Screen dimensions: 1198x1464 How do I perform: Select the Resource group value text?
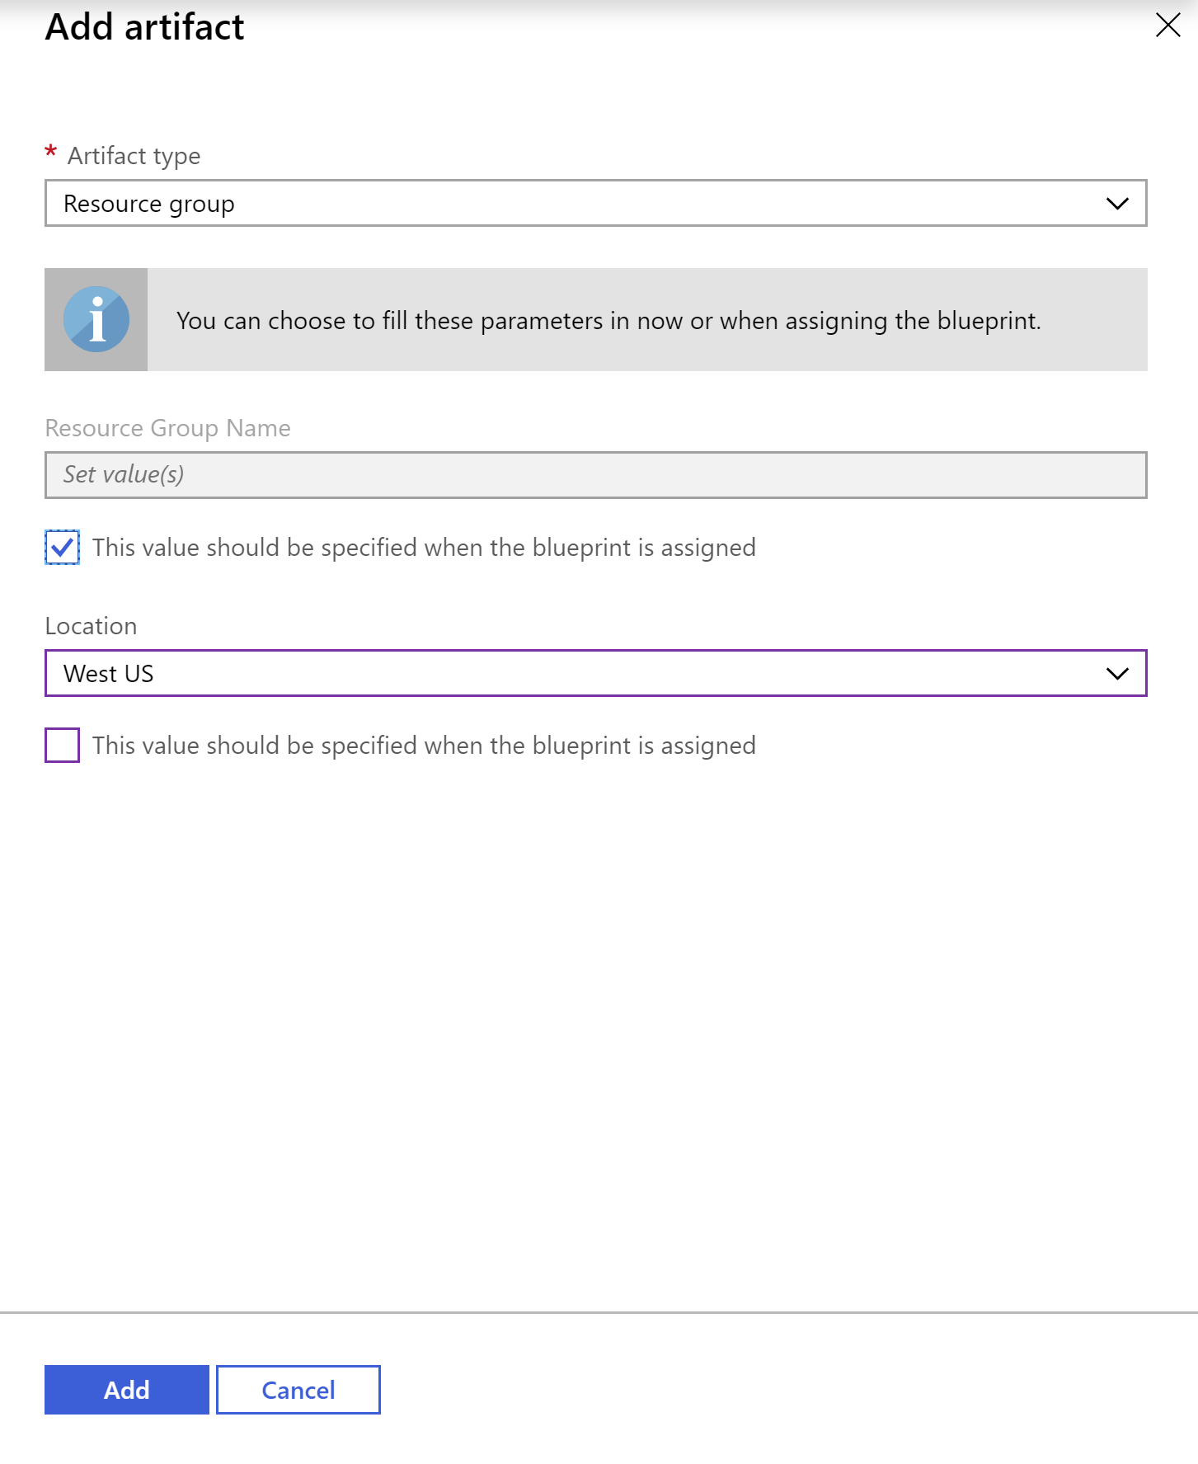coord(149,204)
